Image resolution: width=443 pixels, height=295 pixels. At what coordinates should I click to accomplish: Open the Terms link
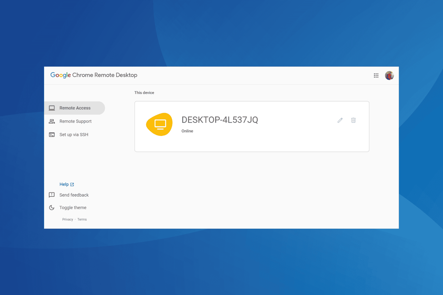[x=82, y=220]
